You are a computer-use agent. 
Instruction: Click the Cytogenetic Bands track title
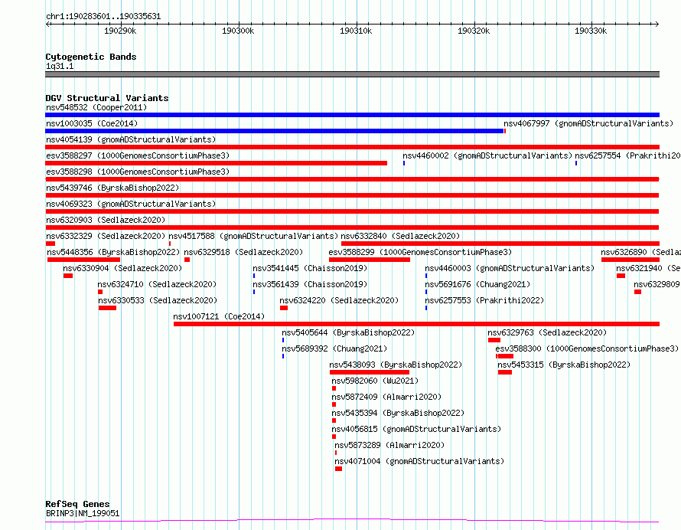click(x=91, y=57)
